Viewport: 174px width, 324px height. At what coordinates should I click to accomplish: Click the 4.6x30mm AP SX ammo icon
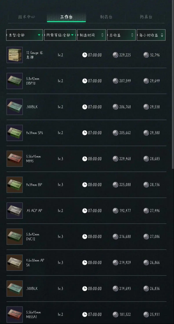(x=15, y=263)
